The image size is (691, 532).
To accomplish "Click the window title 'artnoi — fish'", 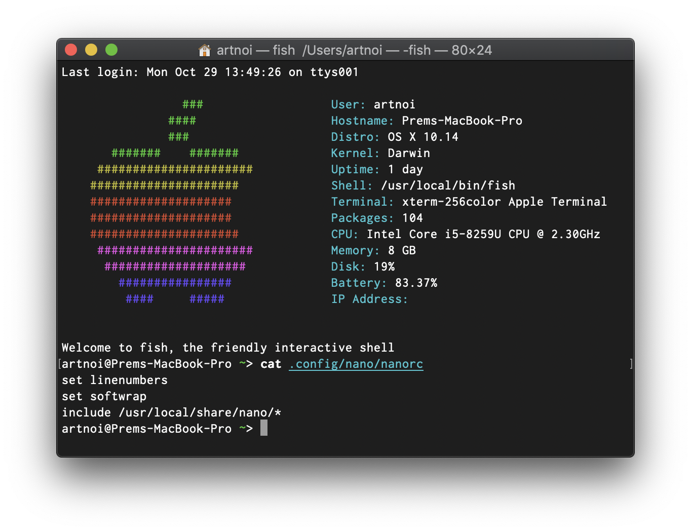I will point(256,50).
